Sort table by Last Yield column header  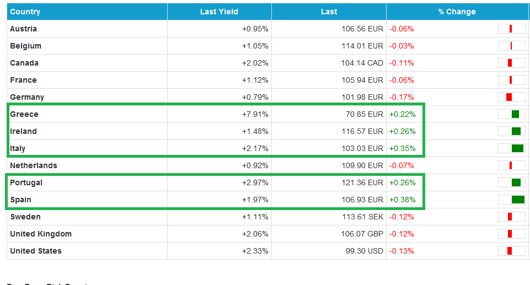click(219, 12)
